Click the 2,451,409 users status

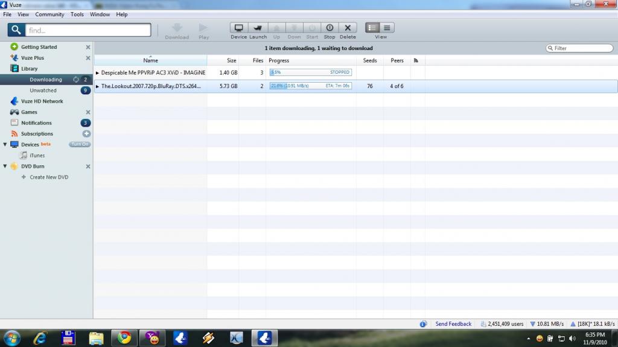pos(502,324)
